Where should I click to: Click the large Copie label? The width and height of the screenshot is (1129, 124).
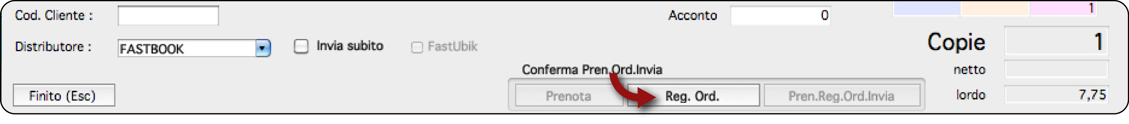[x=956, y=42]
